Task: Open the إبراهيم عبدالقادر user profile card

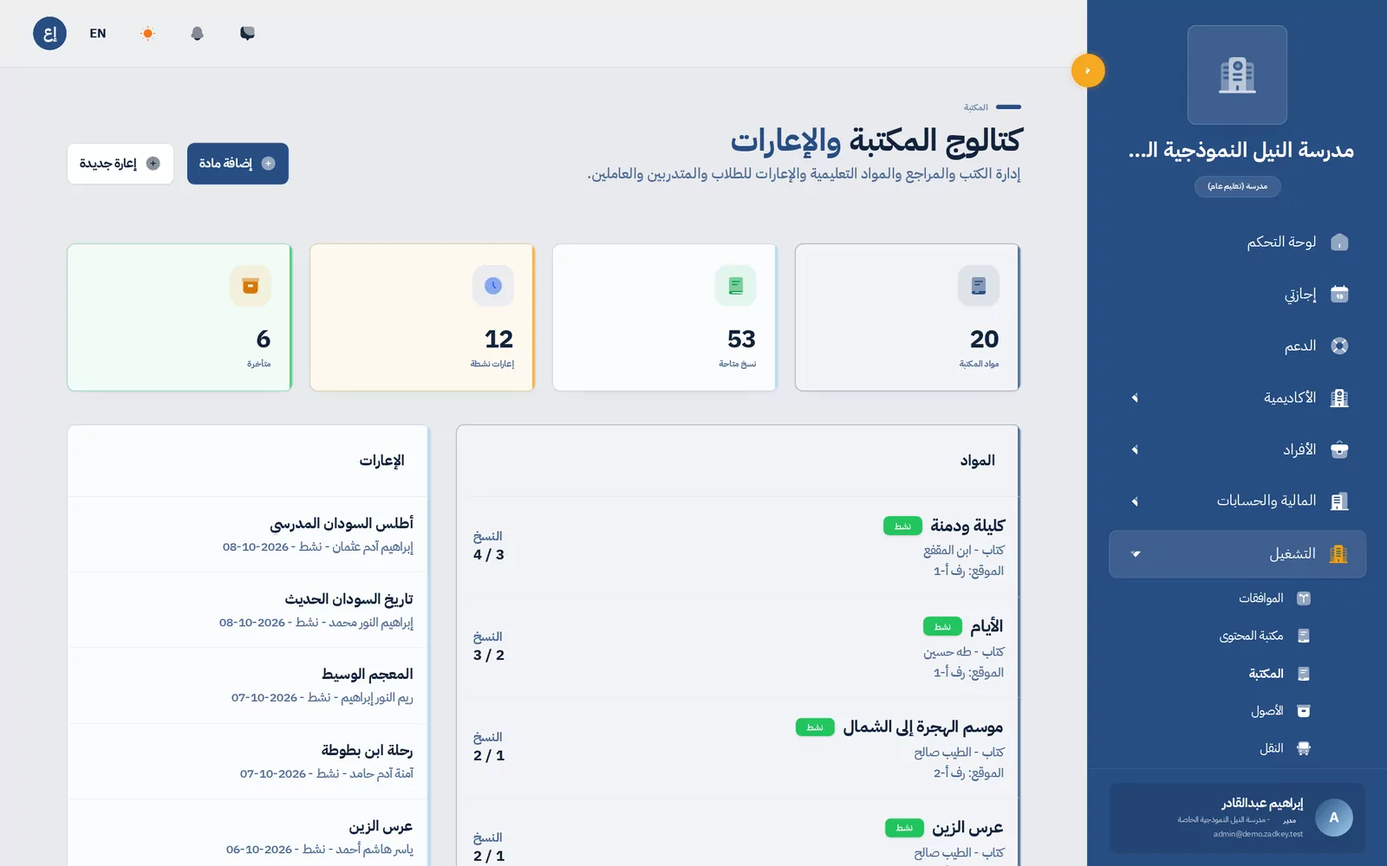Action: [1237, 818]
